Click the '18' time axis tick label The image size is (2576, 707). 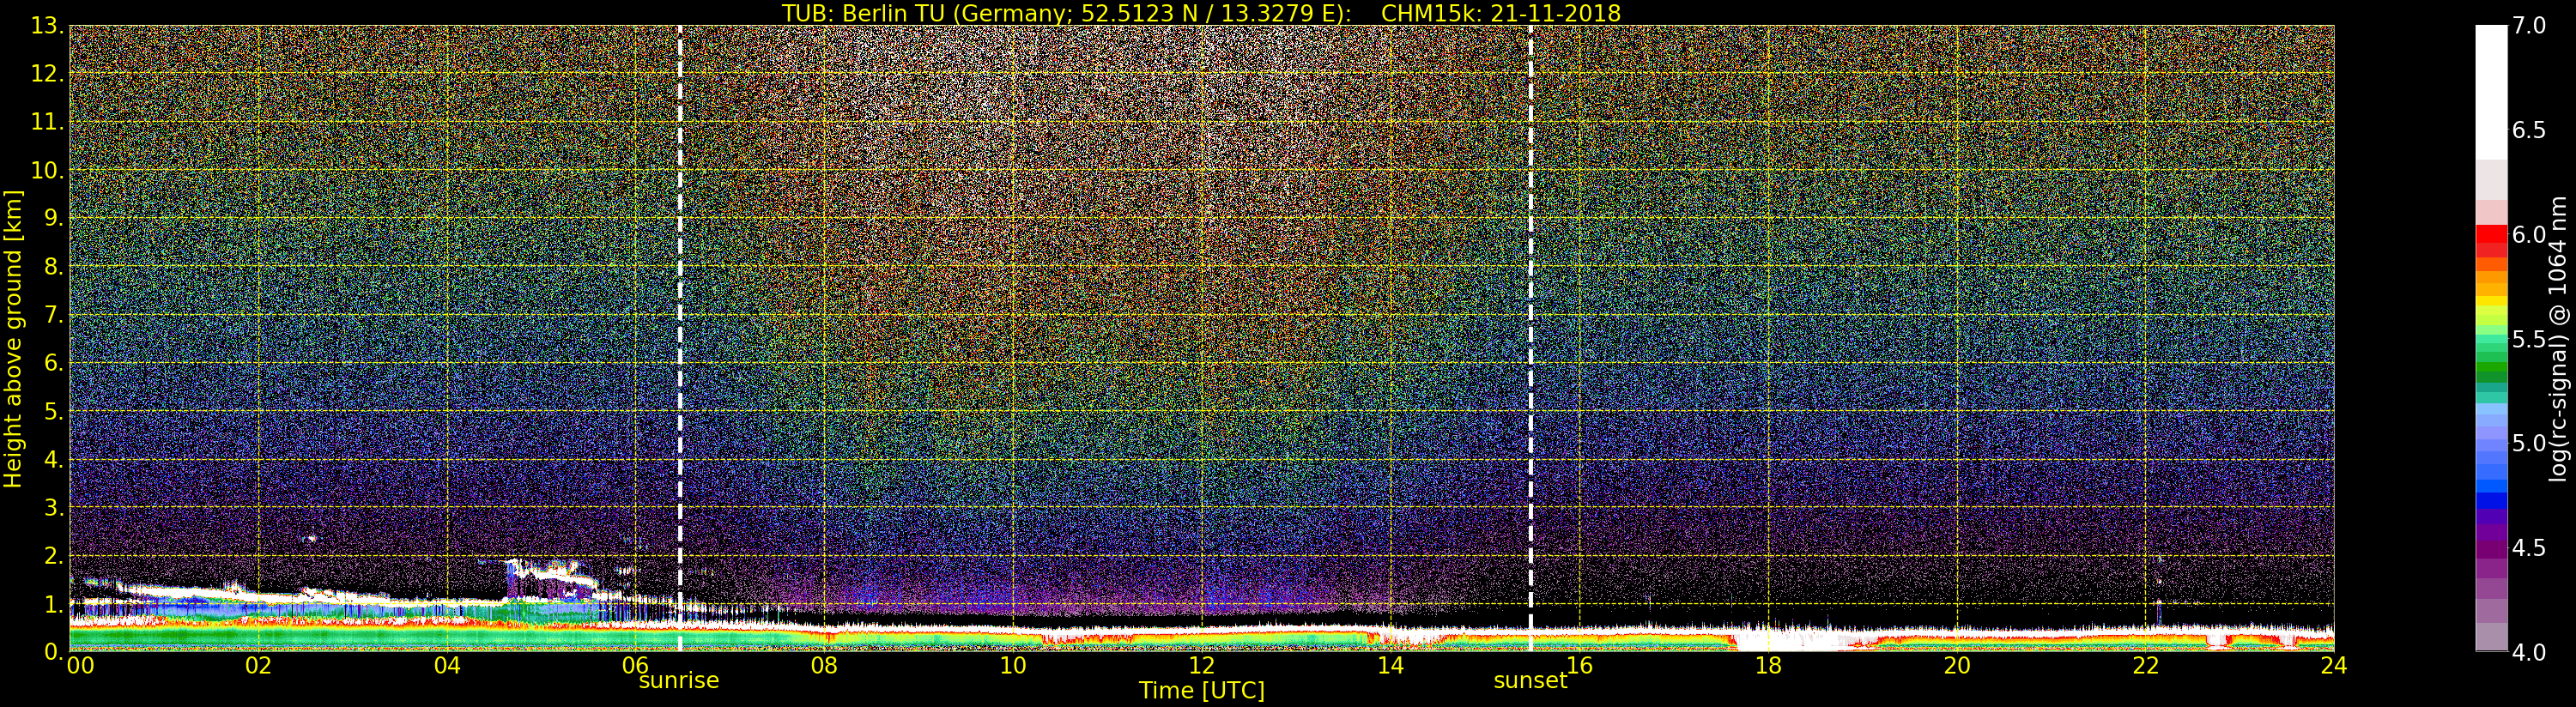[1768, 665]
